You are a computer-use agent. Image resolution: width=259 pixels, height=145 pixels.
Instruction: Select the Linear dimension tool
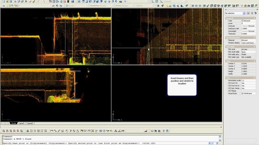[52, 131]
